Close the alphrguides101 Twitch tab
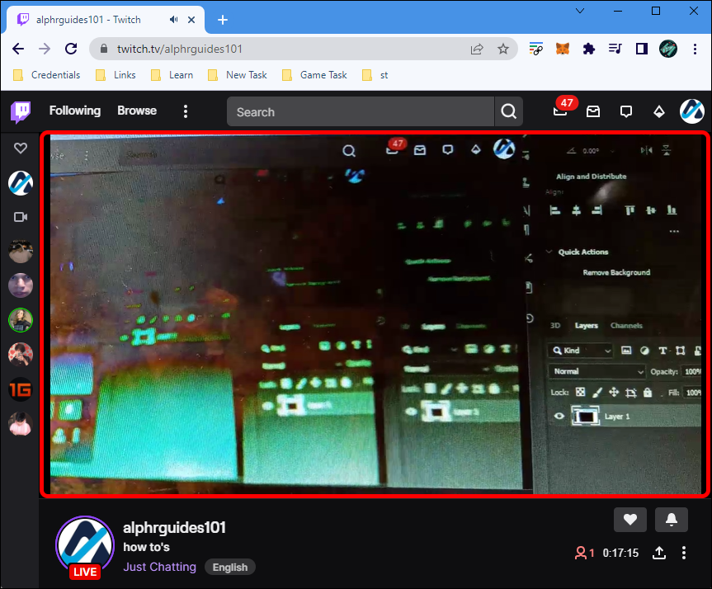The height and width of the screenshot is (589, 712). 191,20
